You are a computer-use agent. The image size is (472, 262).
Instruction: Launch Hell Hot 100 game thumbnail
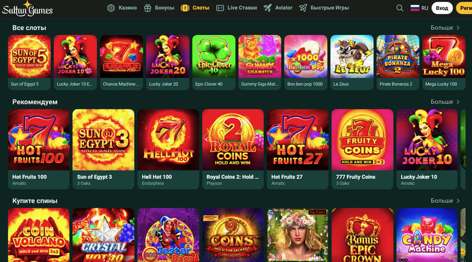coord(168,149)
